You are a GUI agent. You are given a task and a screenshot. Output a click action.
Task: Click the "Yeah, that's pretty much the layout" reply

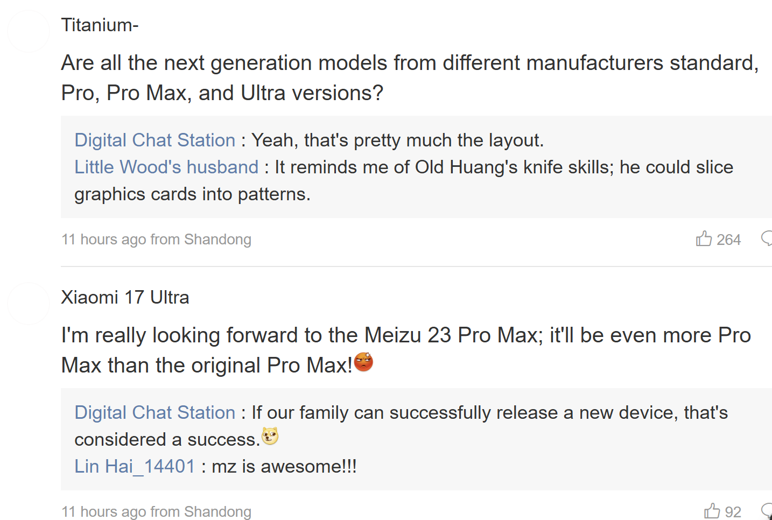397,140
